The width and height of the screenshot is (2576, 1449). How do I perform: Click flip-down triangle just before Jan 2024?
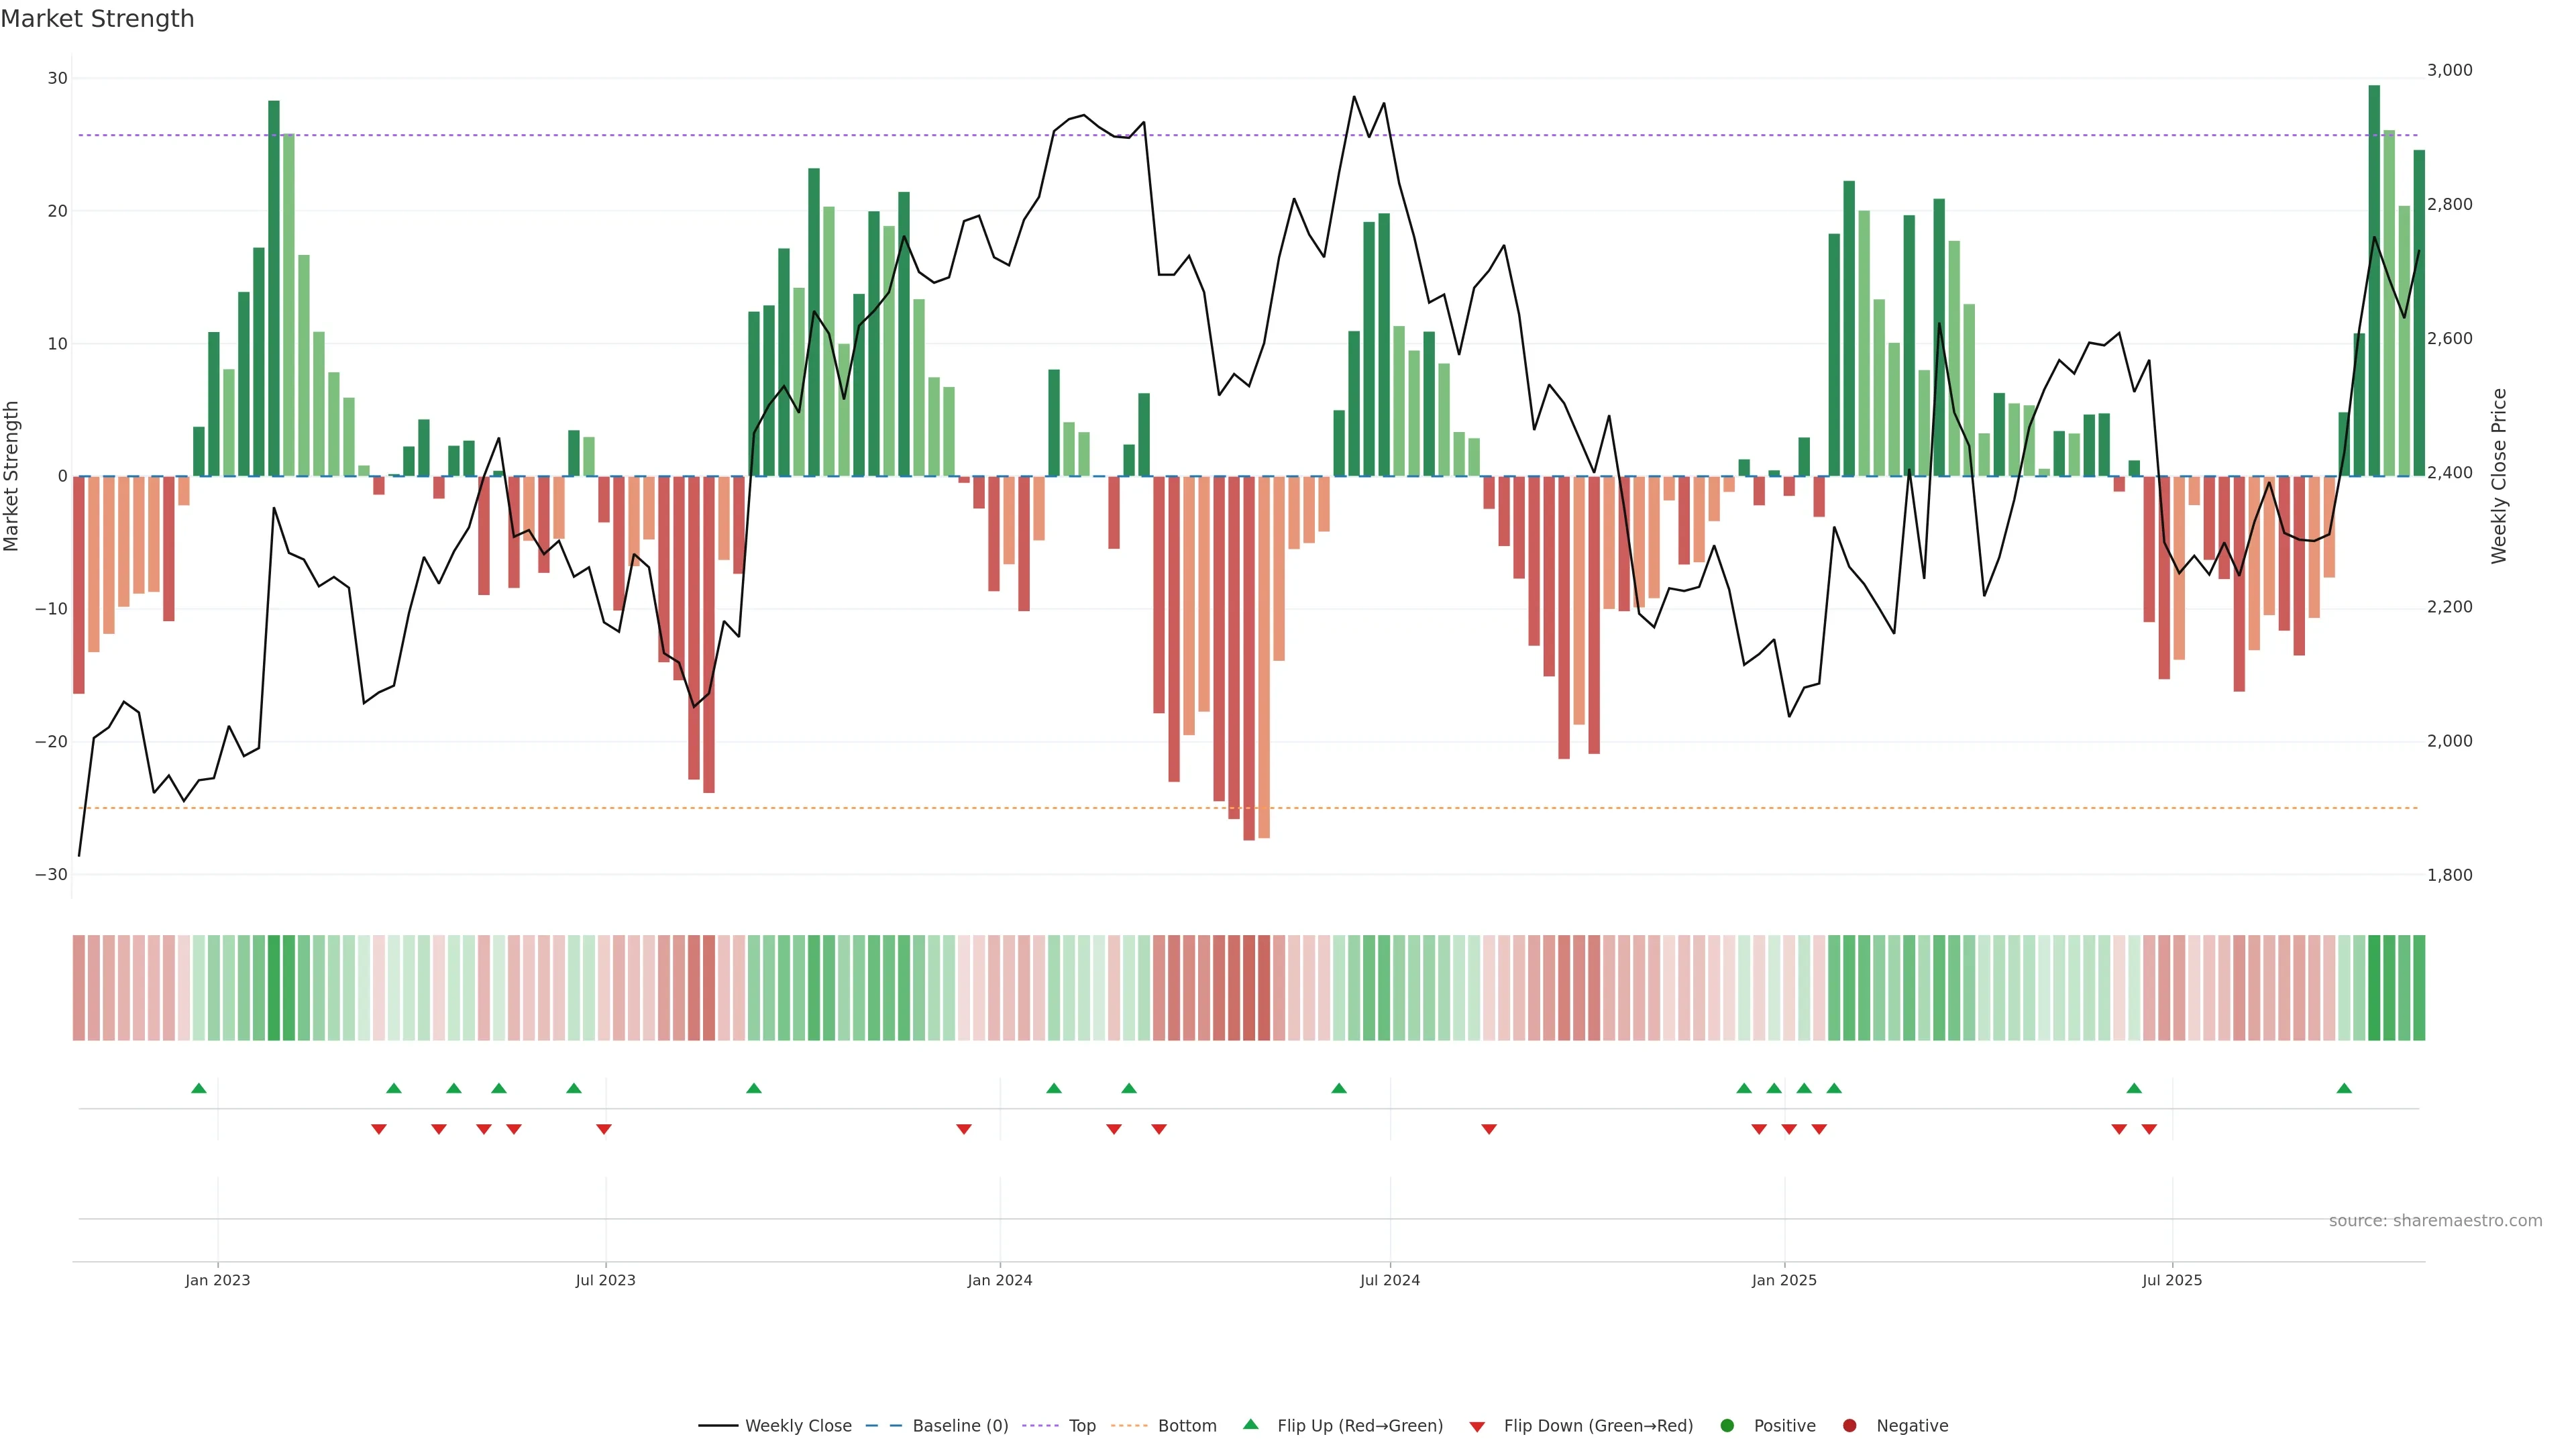coord(964,1129)
